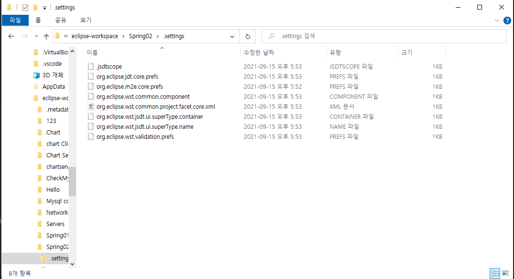
Task: Open the recent locations dropdown arrow
Action: point(36,36)
